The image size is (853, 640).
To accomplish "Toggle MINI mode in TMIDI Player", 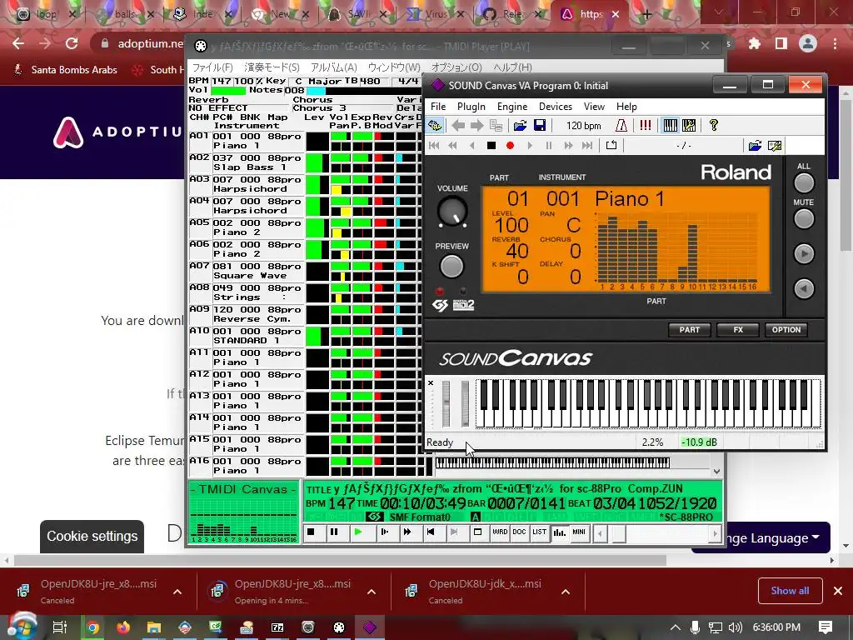I will pyautogui.click(x=579, y=532).
